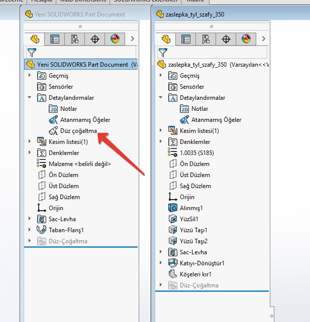Screen dimensions: 310x322
Task: Collapse Detaylandırmalar in the left tree
Action: click(x=30, y=98)
